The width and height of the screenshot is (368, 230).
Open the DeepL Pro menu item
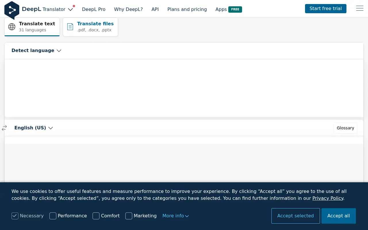(x=94, y=9)
